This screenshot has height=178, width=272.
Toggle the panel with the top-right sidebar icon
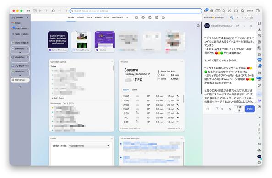[258, 11]
